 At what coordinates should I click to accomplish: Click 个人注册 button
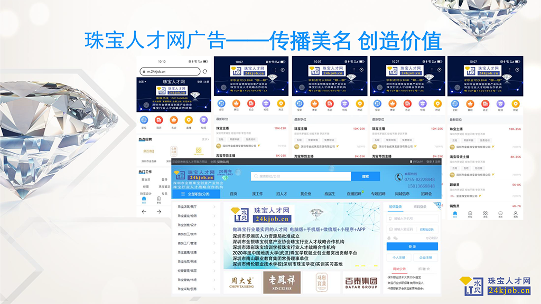[399, 258]
